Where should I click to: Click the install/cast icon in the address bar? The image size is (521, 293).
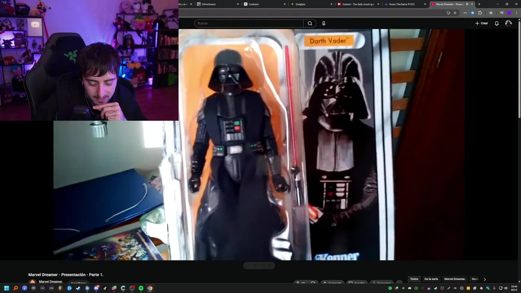(x=448, y=13)
